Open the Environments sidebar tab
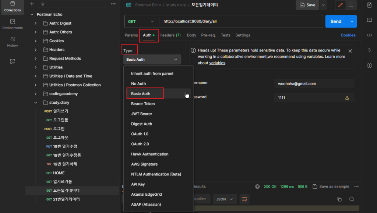The image size is (377, 213). click(13, 24)
